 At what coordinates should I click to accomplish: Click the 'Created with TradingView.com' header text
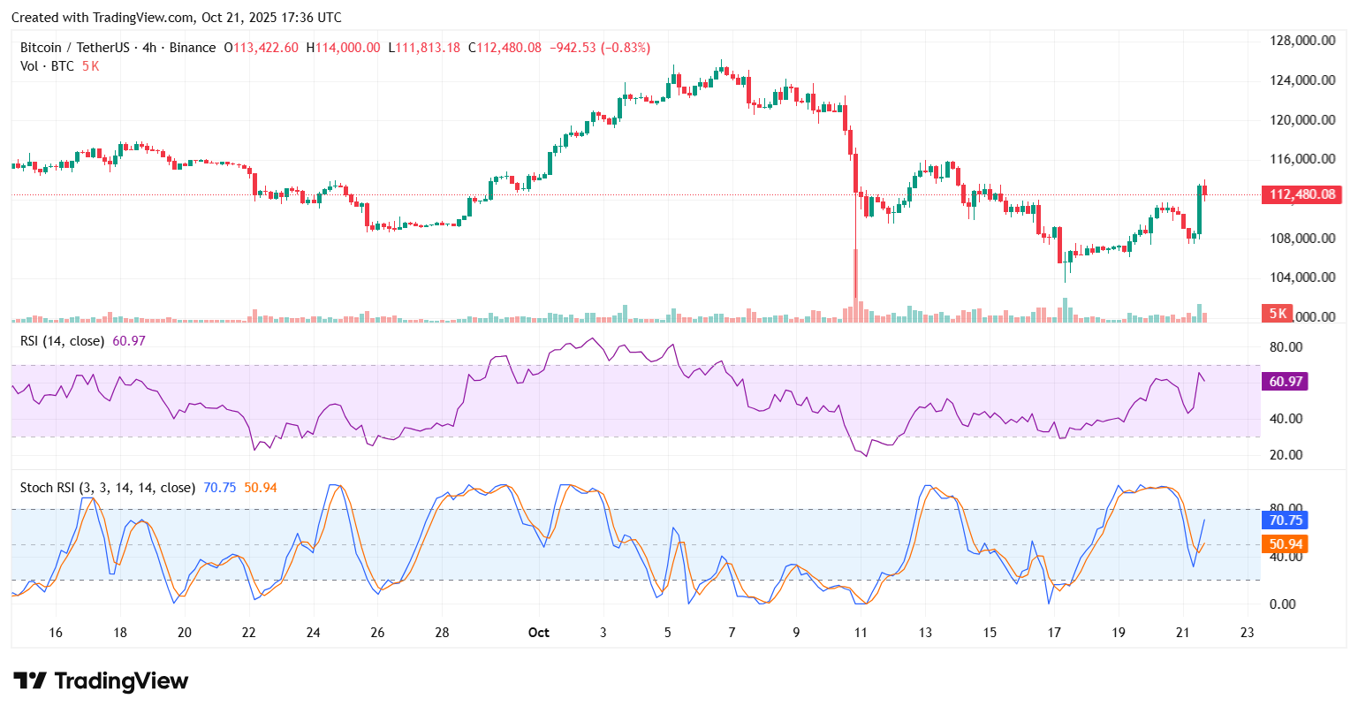click(176, 18)
